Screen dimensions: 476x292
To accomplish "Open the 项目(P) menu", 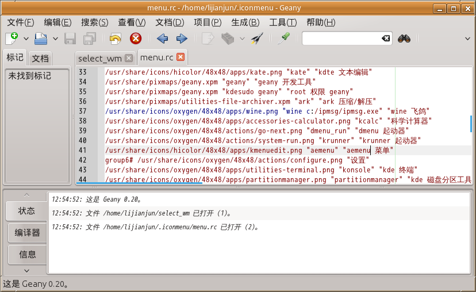I will [x=208, y=22].
